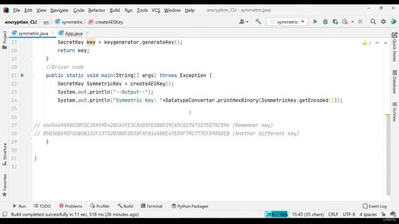Toggle read-only lock icon in status bar

point(383,214)
